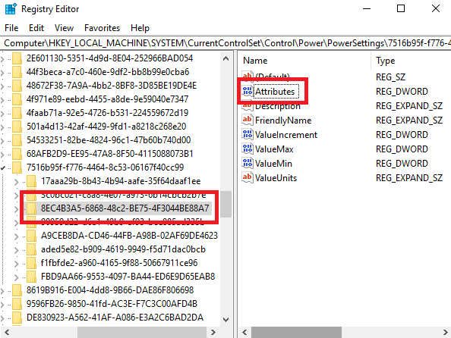This screenshot has width=451, height=338.
Task: Select the aded5e82-b909-4619-9949-f5d71dac0bcb key
Action: [124, 249]
